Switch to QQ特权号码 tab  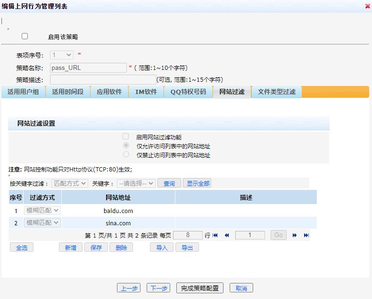coord(189,92)
